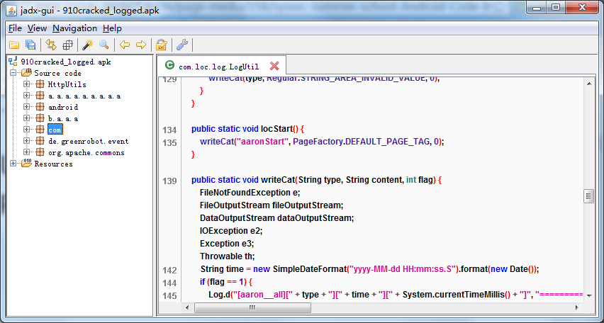Screen dimensions: 604x323
Task: Select the HttpUtils tree item label
Action: point(67,84)
